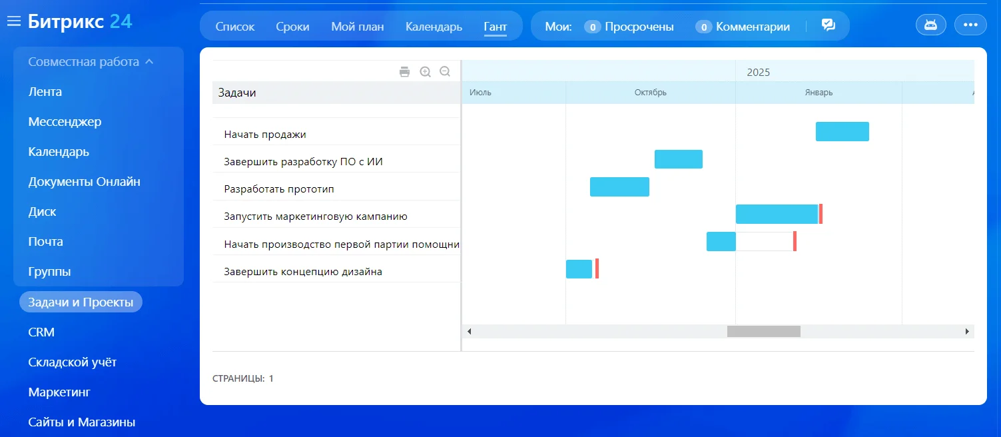This screenshot has width=1001, height=437.
Task: Click the Октябрь month header
Action: pyautogui.click(x=651, y=93)
